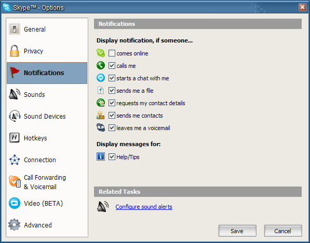This screenshot has height=243, width=310.
Task: Click the voicemail cassette icon
Action: [101, 127]
